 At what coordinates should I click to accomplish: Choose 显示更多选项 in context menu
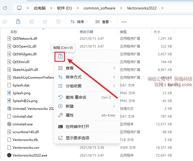point(87,138)
